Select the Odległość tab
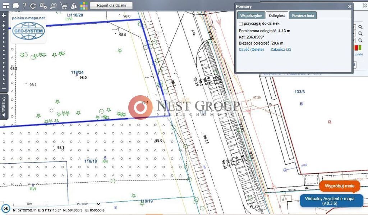 [277, 15]
